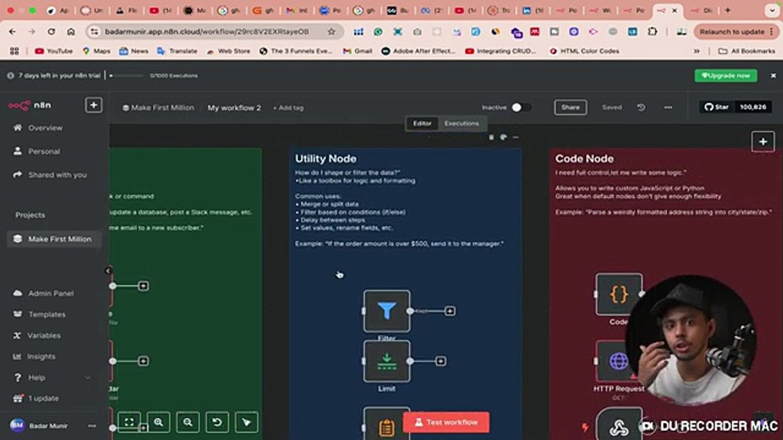Click the browser back arrow
Viewport: 783px width, 440px height.
(12, 32)
